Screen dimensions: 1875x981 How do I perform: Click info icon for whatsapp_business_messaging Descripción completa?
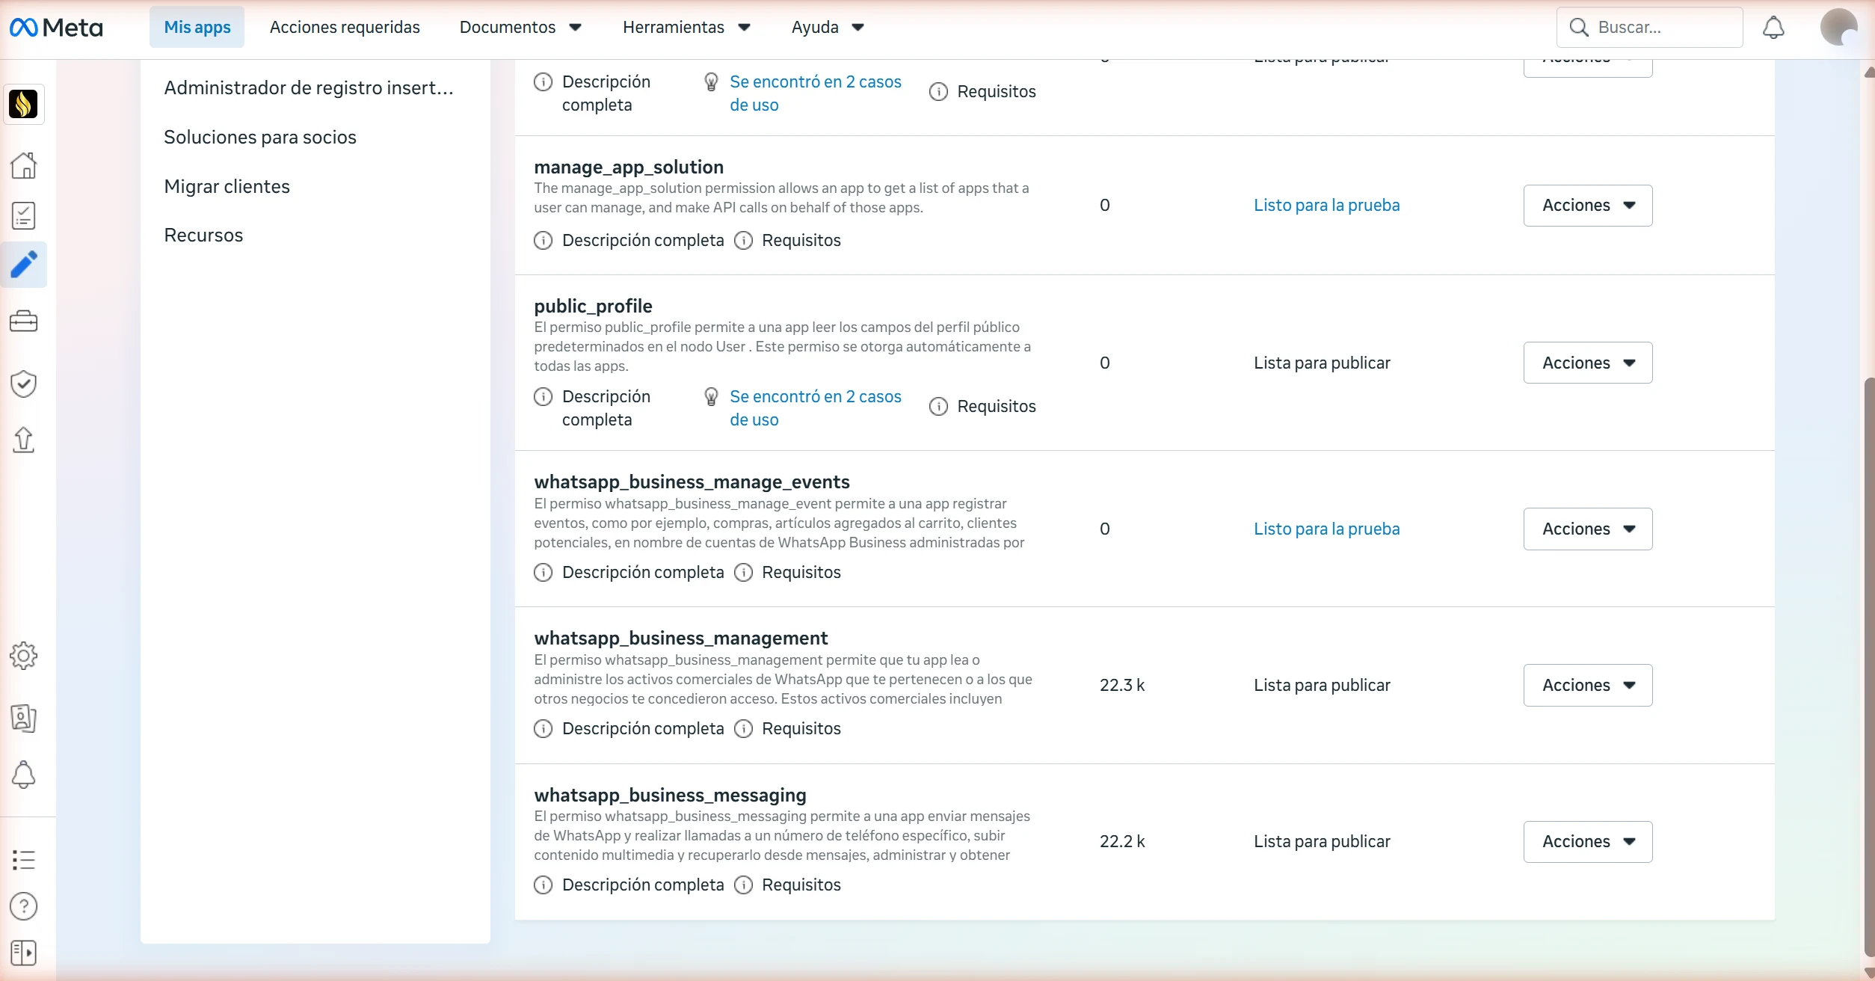544,885
